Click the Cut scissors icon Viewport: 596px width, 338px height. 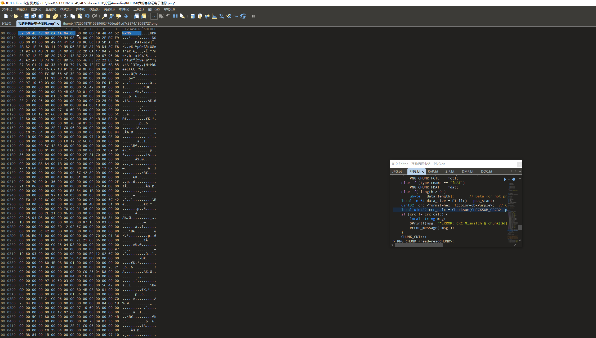click(x=65, y=16)
